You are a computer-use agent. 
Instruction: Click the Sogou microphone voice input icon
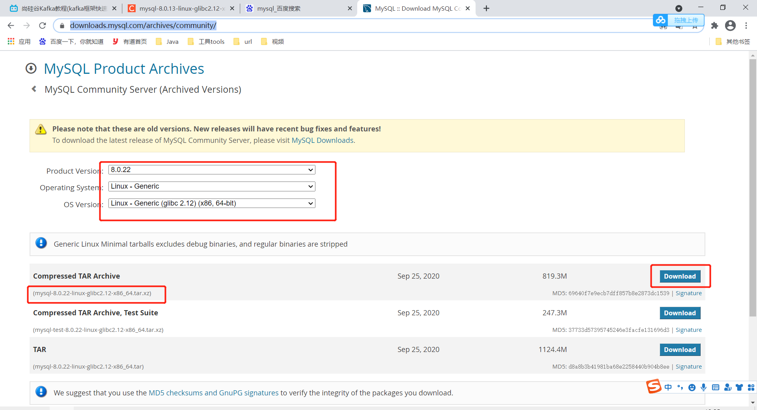704,388
